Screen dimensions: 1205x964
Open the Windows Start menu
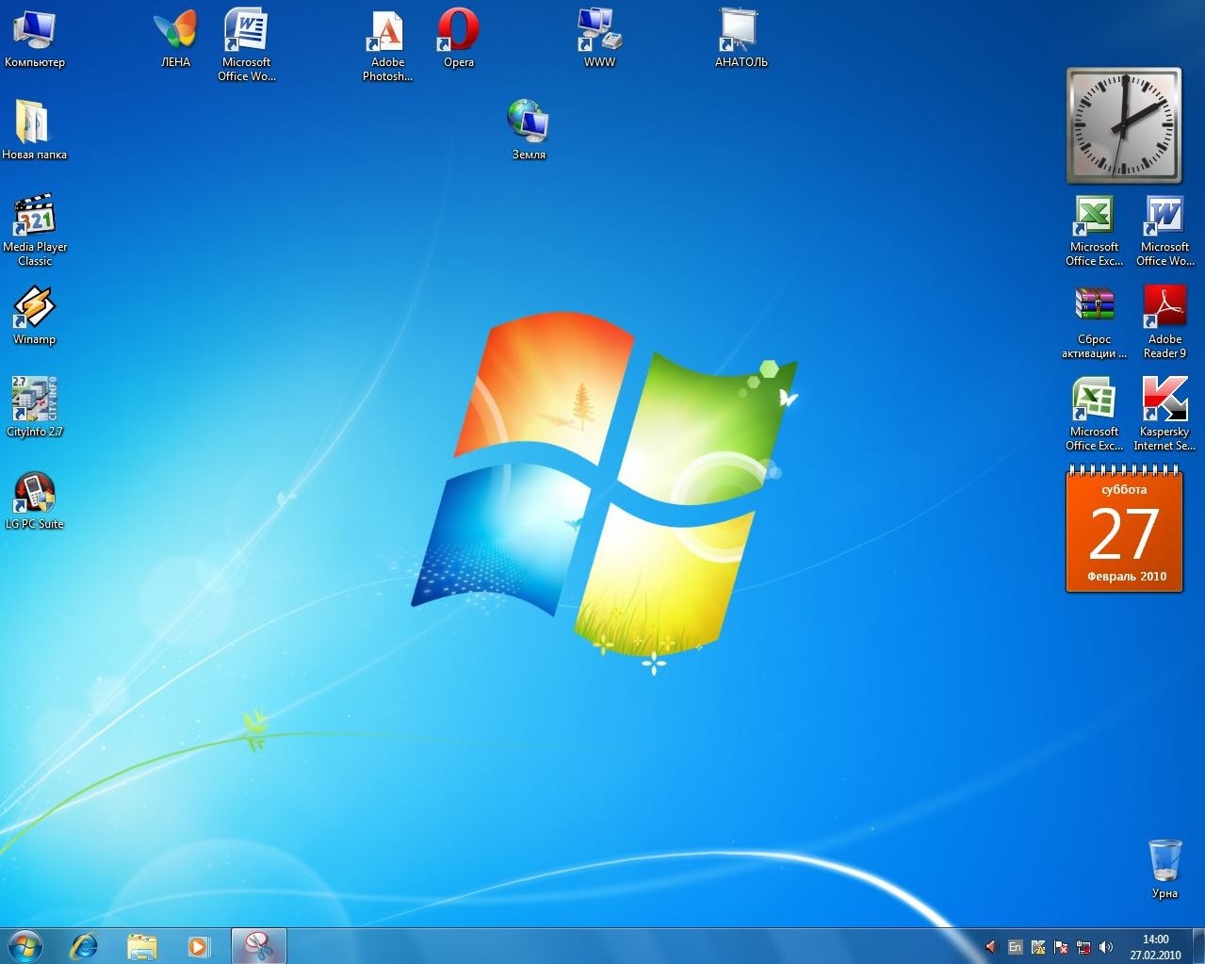(x=24, y=945)
